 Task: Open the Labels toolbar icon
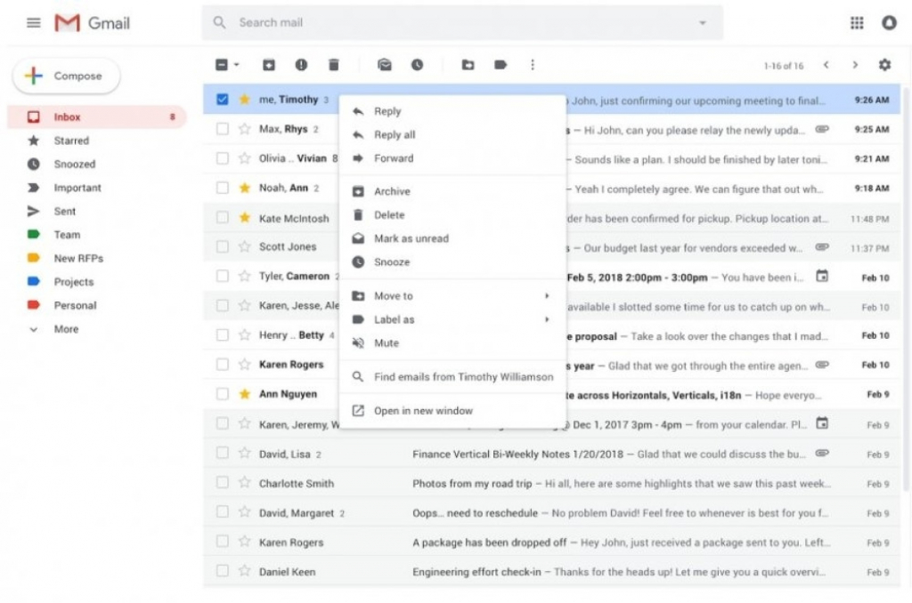click(500, 64)
